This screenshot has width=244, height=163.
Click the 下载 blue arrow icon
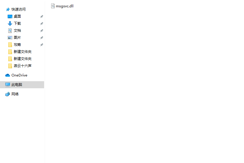point(10,24)
